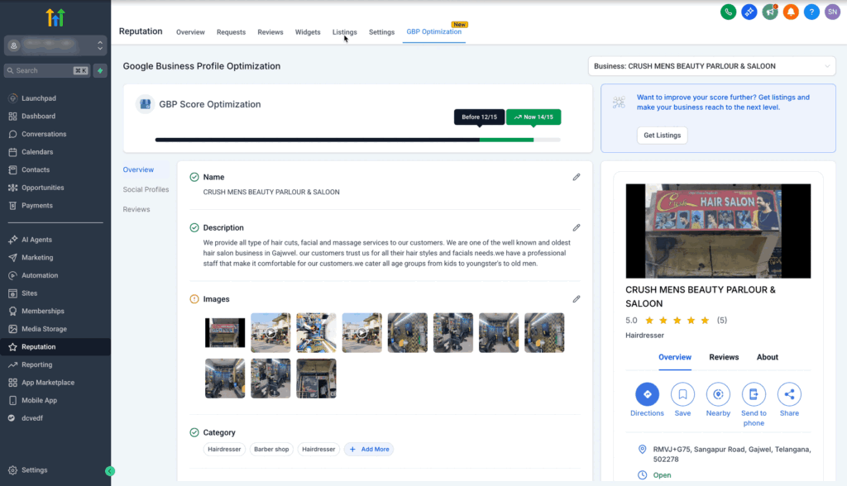Open the hair salon cover photo
Screen dimensions: 847x486
coord(718,231)
